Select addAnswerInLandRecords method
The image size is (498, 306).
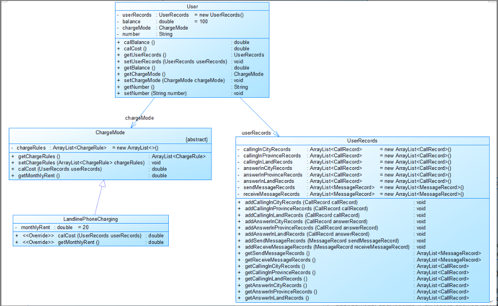332,234
